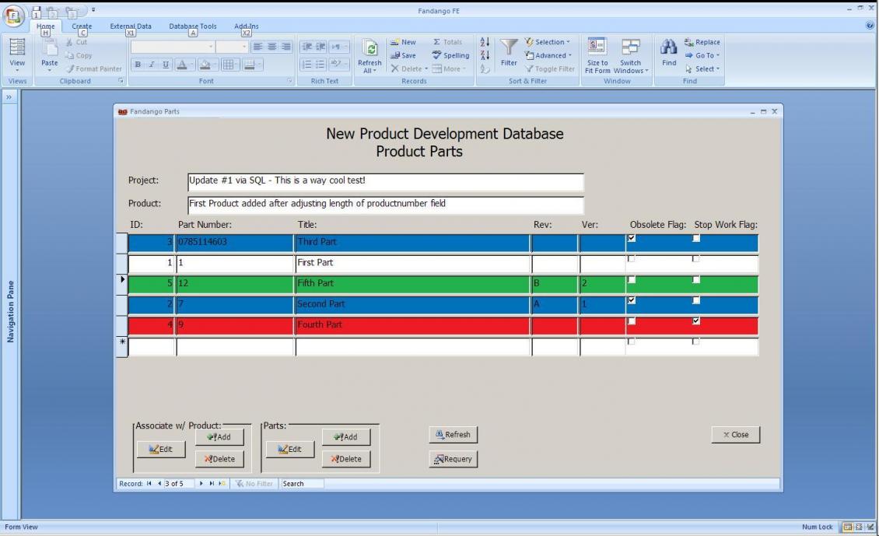
Task: Sort records descending Z to A
Action: point(485,55)
